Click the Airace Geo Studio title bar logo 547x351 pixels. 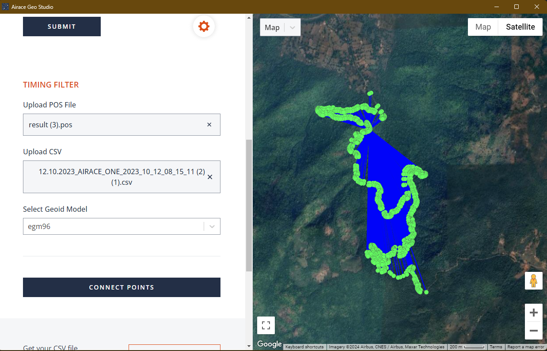[x=5, y=7]
